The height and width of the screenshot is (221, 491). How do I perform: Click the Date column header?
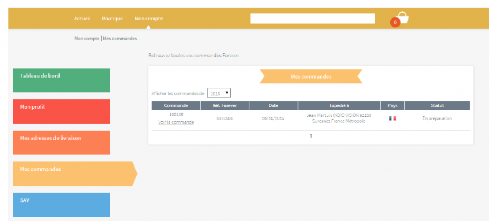point(273,106)
